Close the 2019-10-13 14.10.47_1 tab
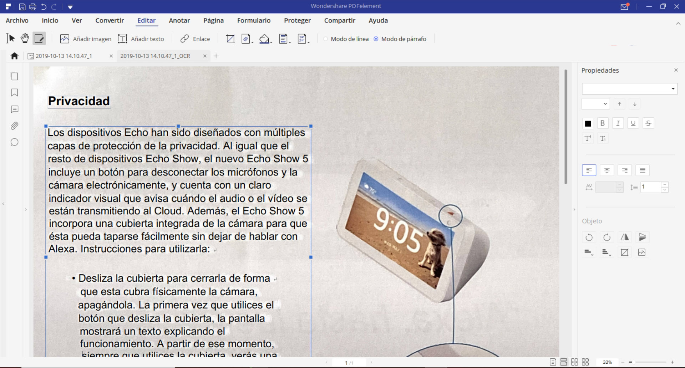The image size is (685, 368). click(111, 56)
